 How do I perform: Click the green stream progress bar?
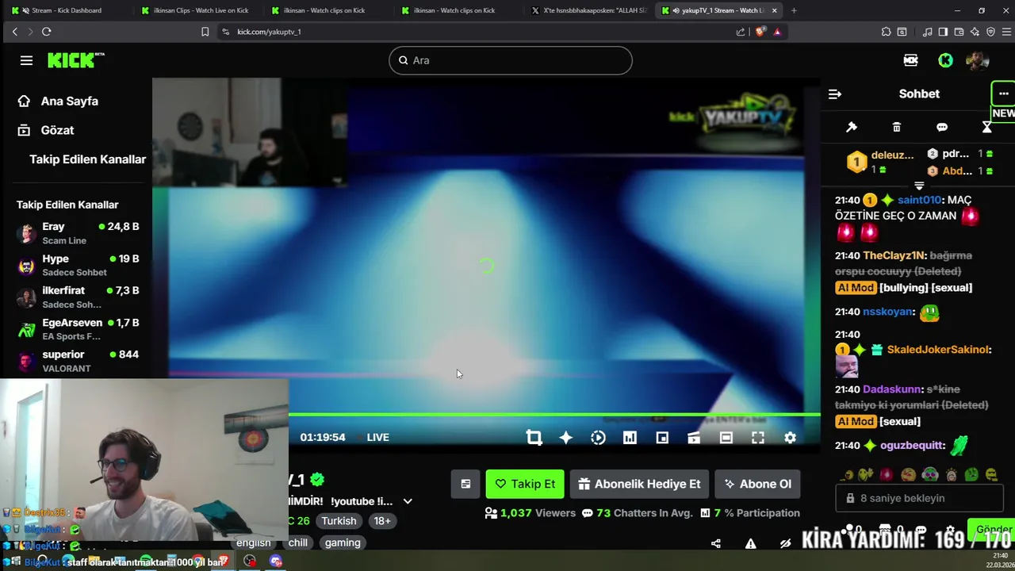[554, 414]
